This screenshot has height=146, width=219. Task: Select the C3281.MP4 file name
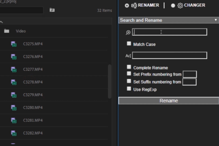point(33,120)
